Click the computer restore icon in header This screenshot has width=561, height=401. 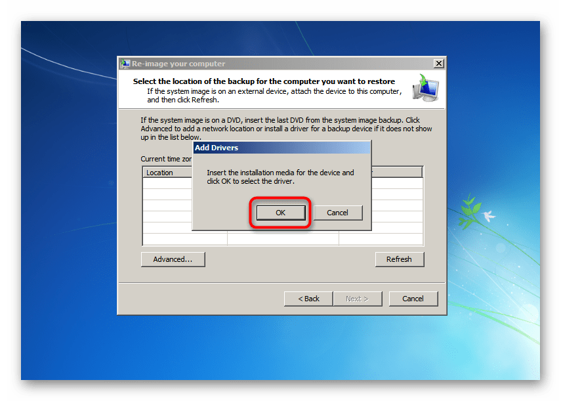425,88
